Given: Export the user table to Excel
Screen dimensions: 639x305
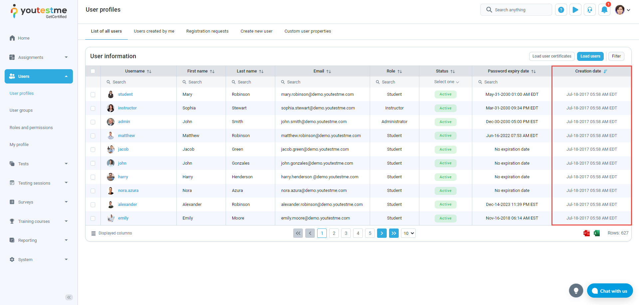Looking at the screenshot, I should coord(597,233).
